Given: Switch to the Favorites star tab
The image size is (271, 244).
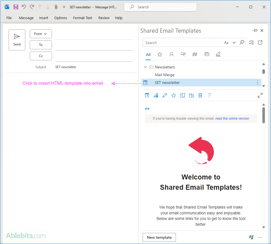Looking at the screenshot, I should pos(160,55).
